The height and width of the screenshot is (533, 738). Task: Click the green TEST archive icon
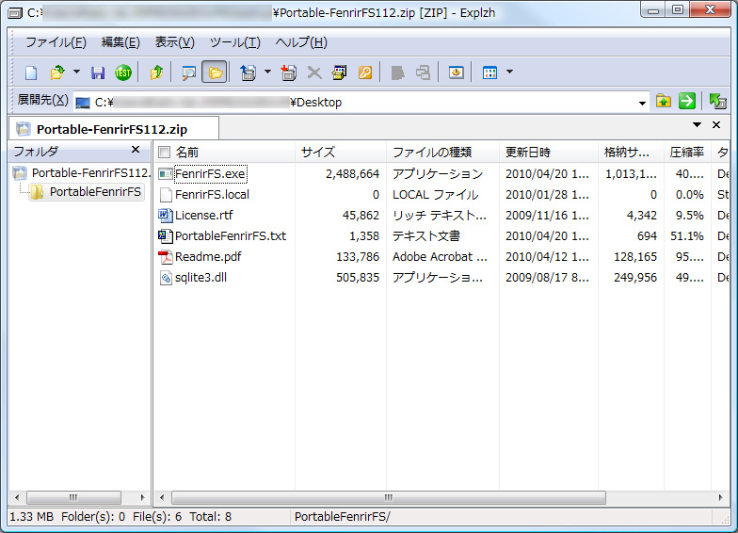[x=122, y=73]
